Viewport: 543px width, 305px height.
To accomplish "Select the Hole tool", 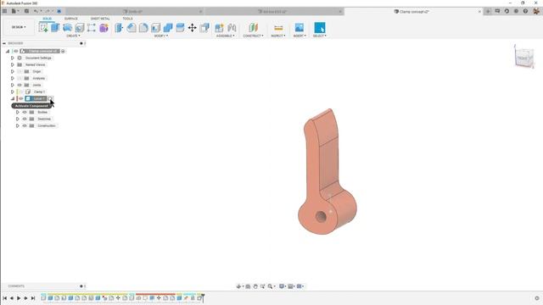I will pyautogui.click(x=80, y=28).
